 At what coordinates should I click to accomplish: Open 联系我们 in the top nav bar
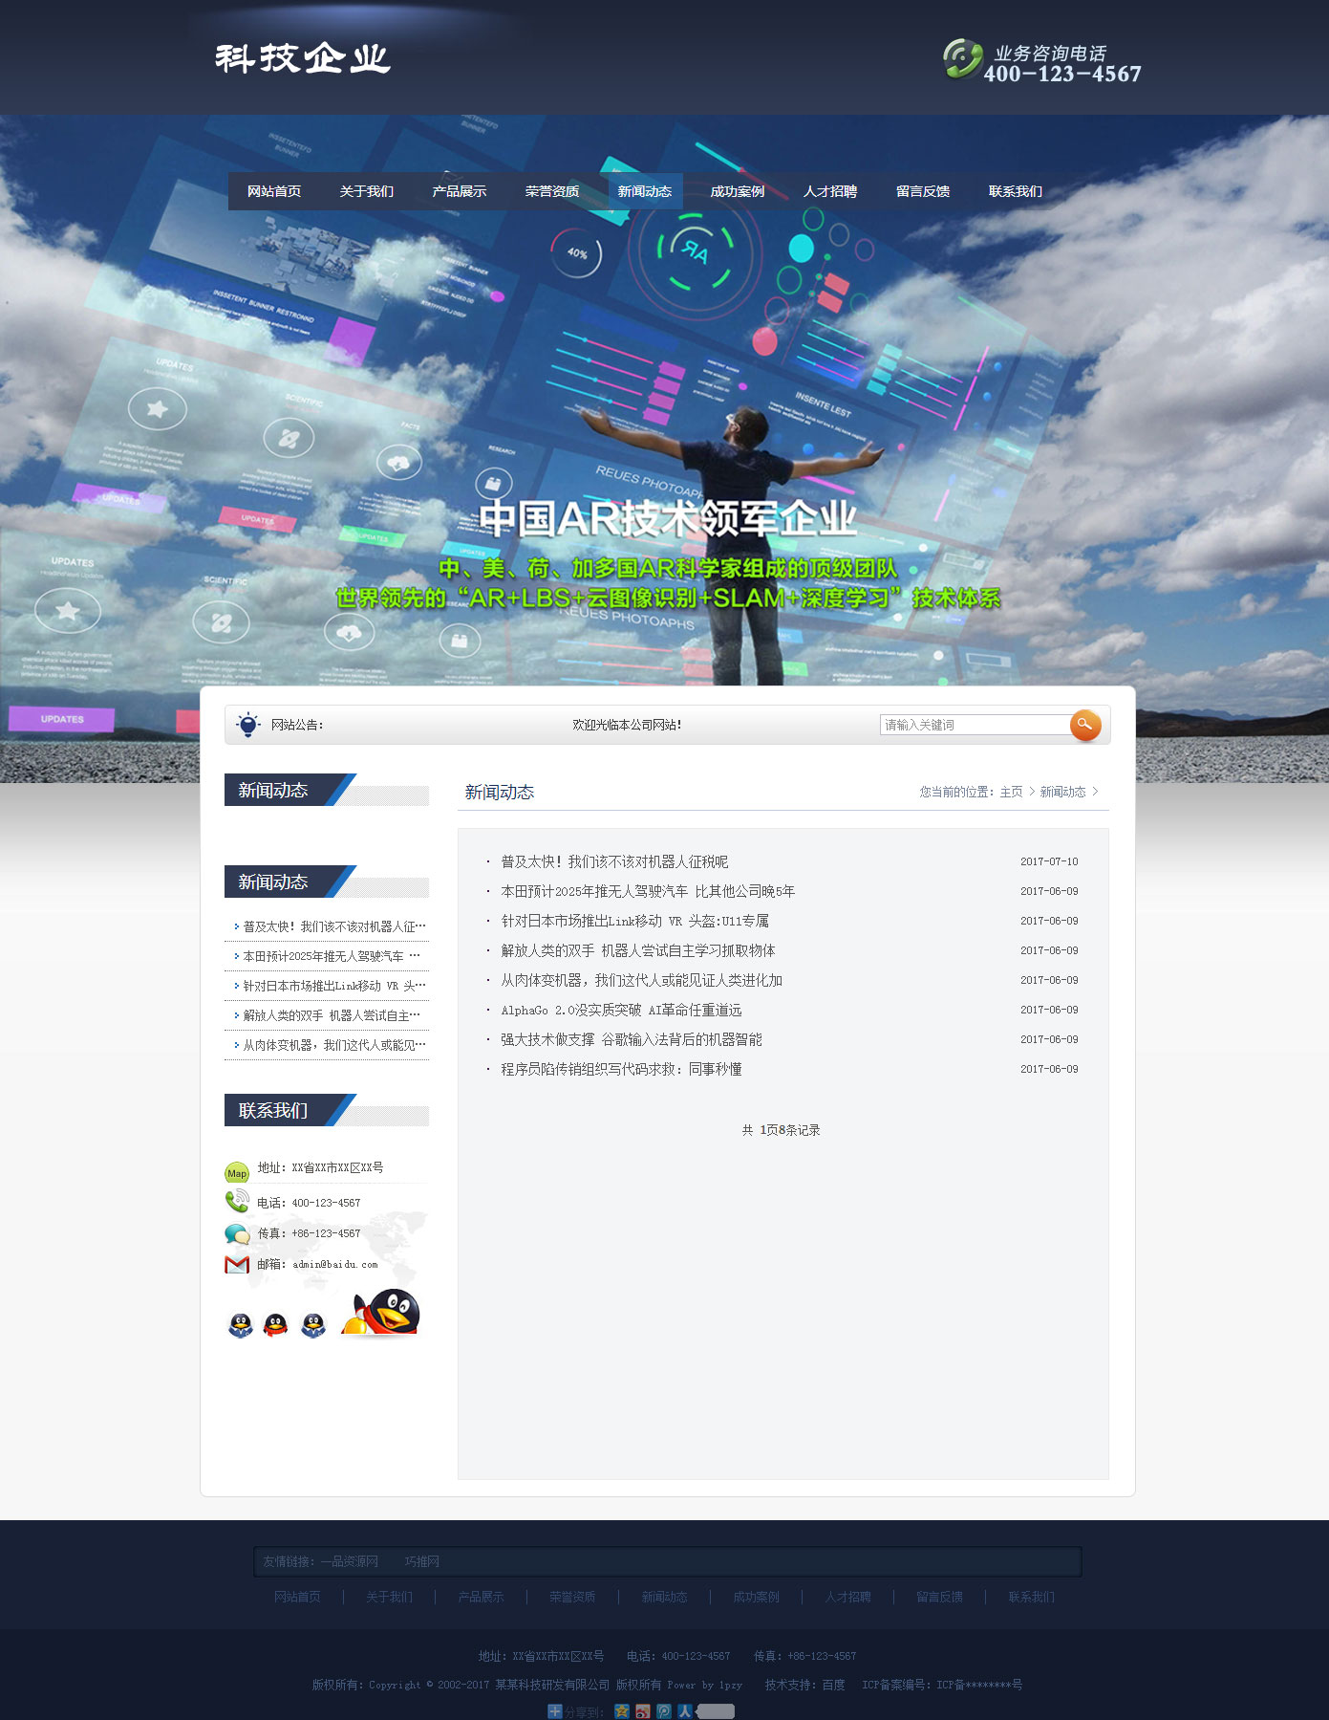tap(1015, 191)
